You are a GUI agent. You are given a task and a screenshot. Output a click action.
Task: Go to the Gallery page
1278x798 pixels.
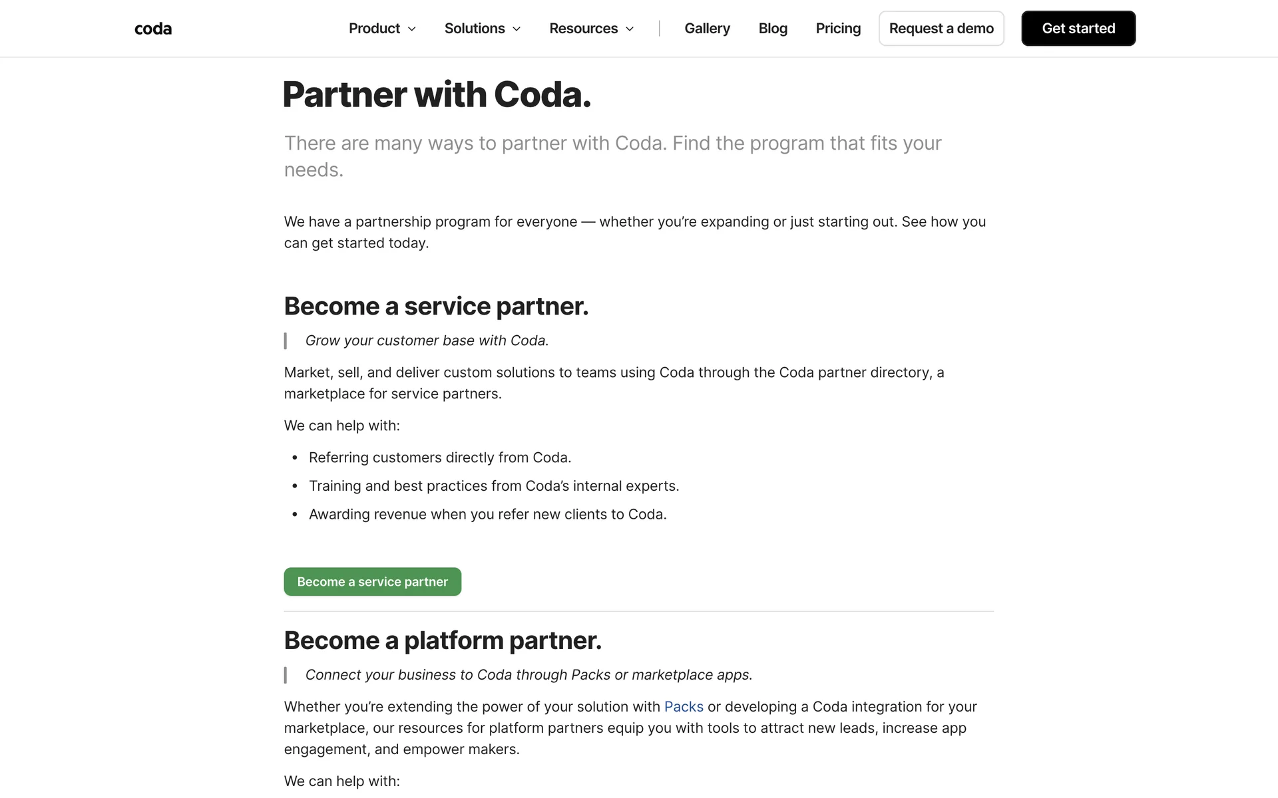tap(707, 29)
